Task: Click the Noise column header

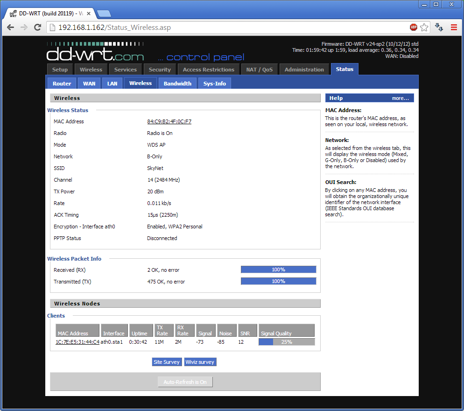Action: click(x=227, y=330)
